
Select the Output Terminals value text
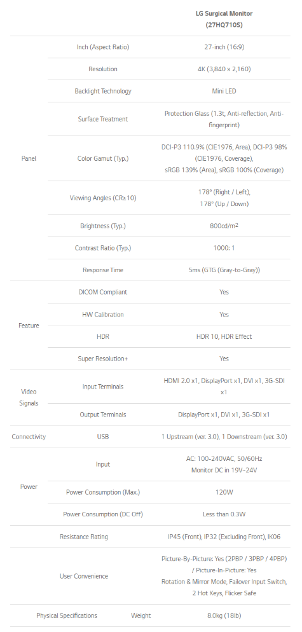224,415
